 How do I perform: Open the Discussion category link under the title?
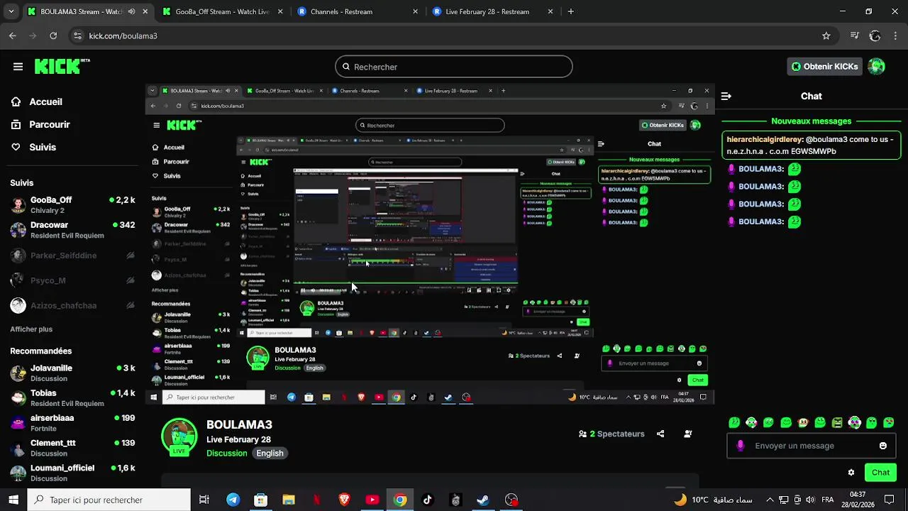point(227,453)
